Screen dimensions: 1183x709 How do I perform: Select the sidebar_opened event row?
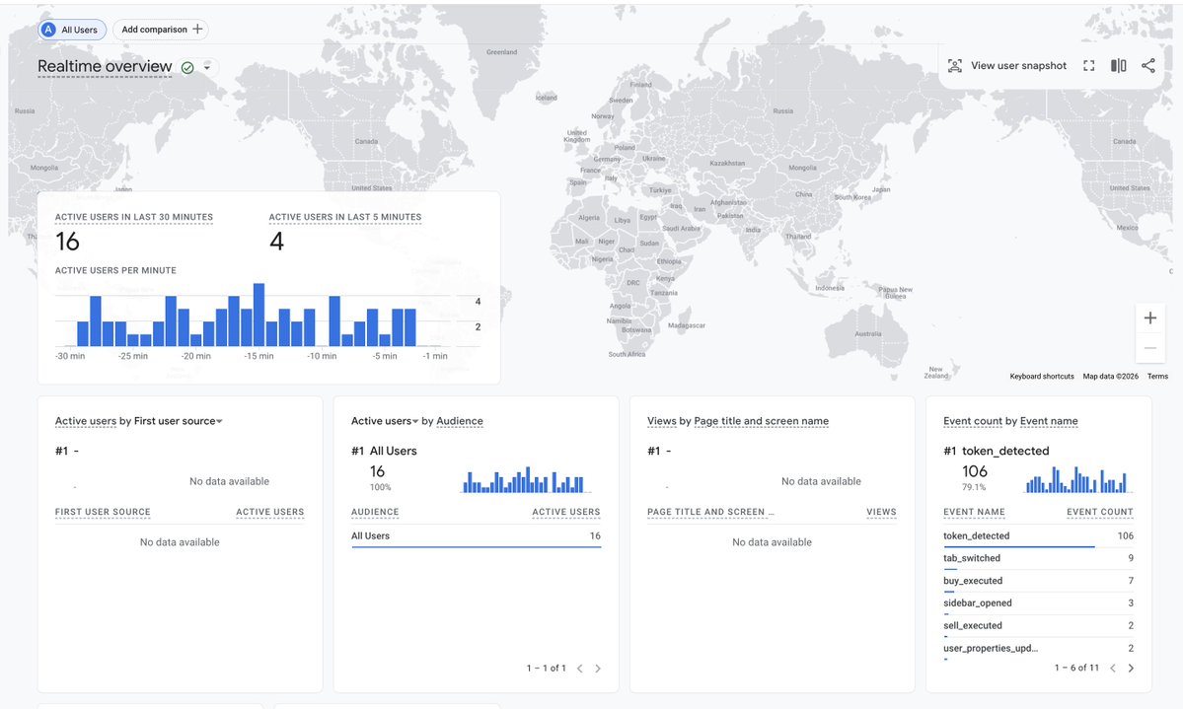1038,603
